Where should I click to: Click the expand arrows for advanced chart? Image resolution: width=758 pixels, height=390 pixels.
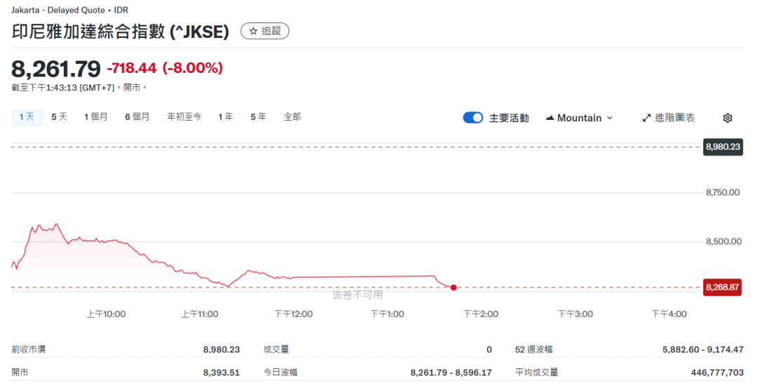[x=647, y=118]
